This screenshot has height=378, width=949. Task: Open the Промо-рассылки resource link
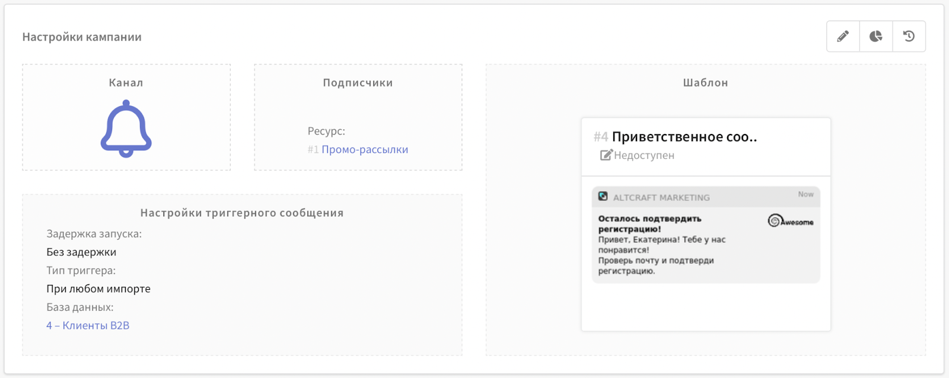point(364,149)
